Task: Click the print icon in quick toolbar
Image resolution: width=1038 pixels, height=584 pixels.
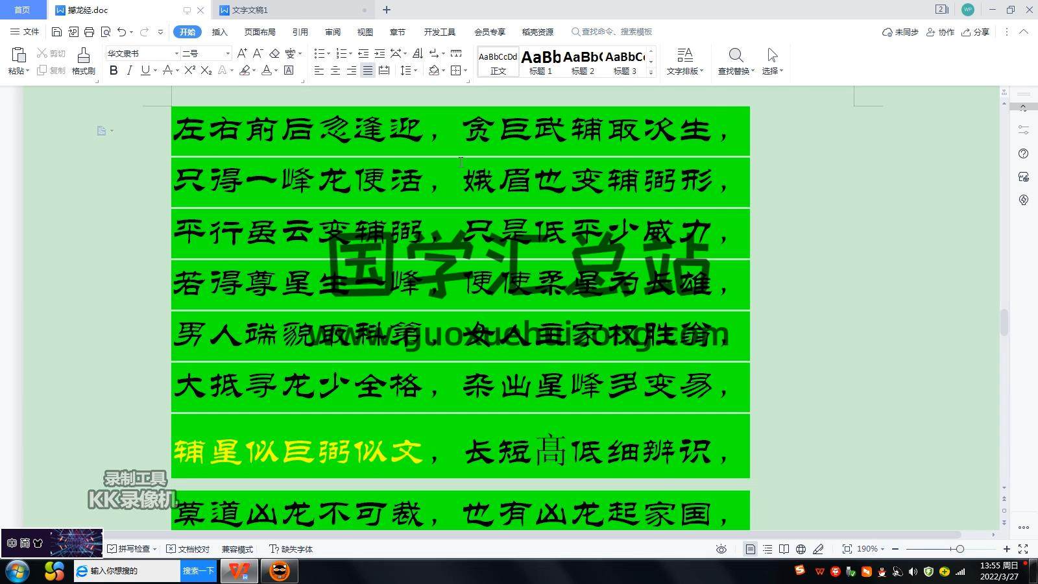Action: [89, 32]
